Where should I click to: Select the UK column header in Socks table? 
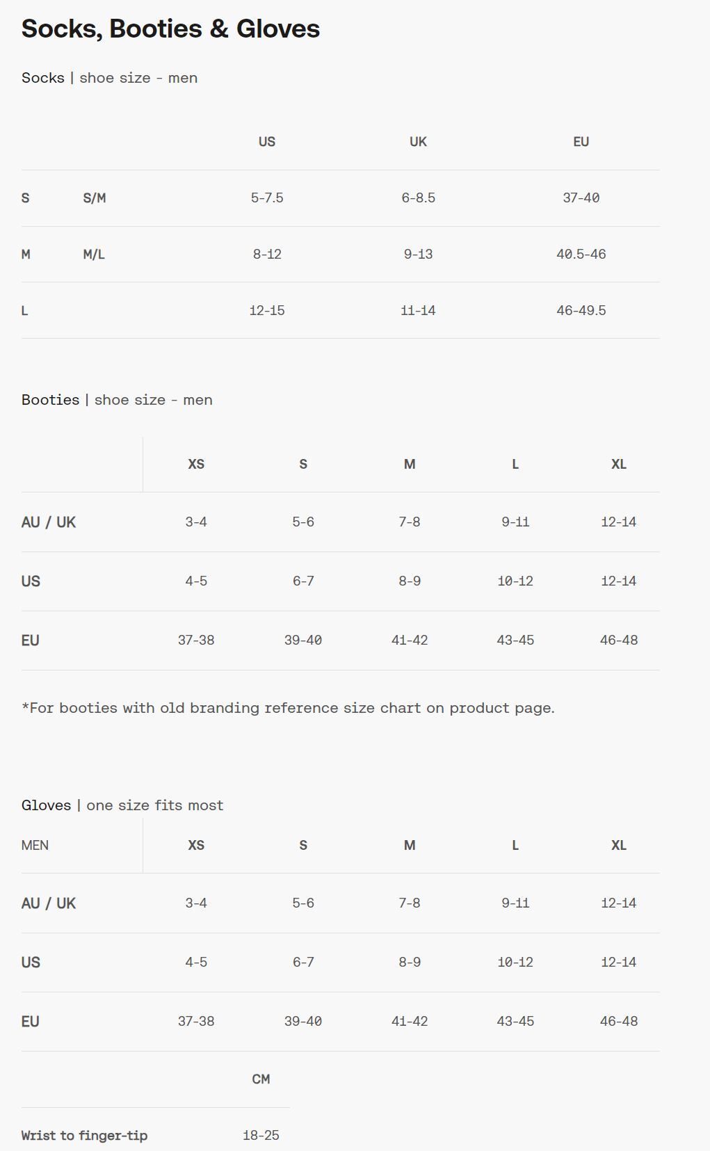tap(418, 142)
